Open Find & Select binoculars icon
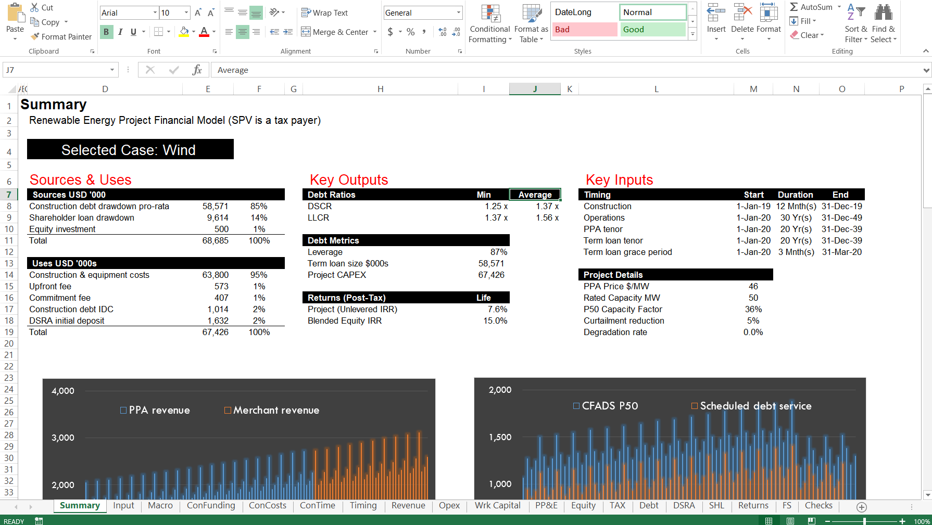 pyautogui.click(x=884, y=13)
